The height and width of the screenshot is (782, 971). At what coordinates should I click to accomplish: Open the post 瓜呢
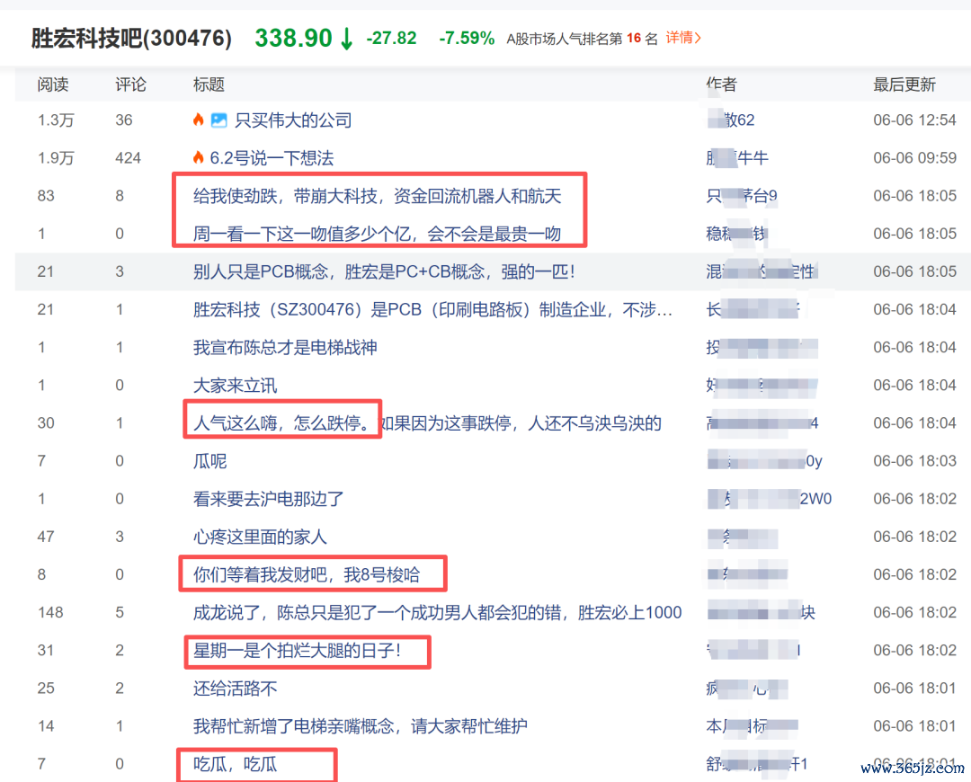209,460
